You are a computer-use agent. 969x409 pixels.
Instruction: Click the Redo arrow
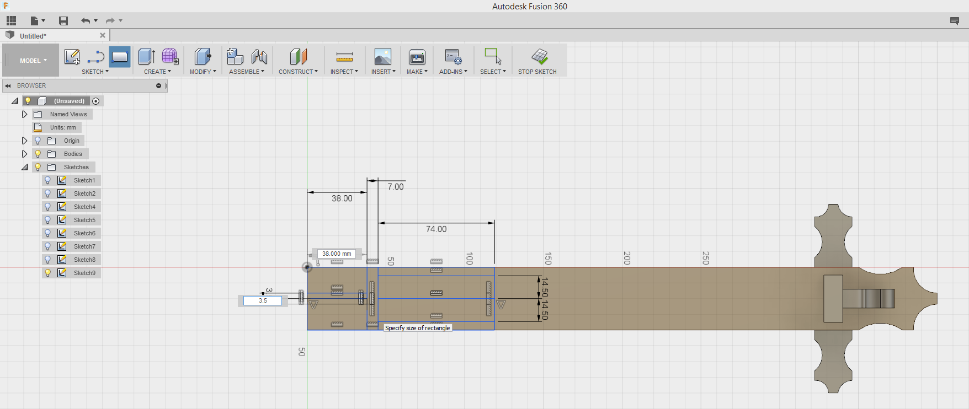click(110, 21)
